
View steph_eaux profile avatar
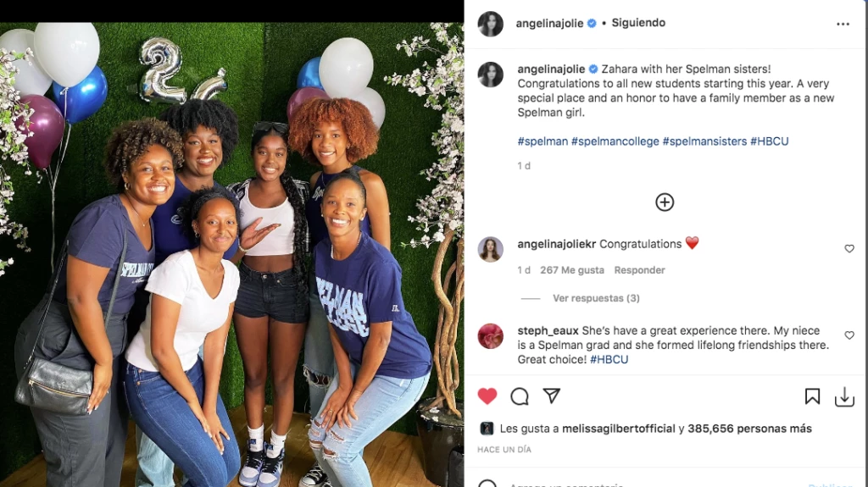coord(491,336)
